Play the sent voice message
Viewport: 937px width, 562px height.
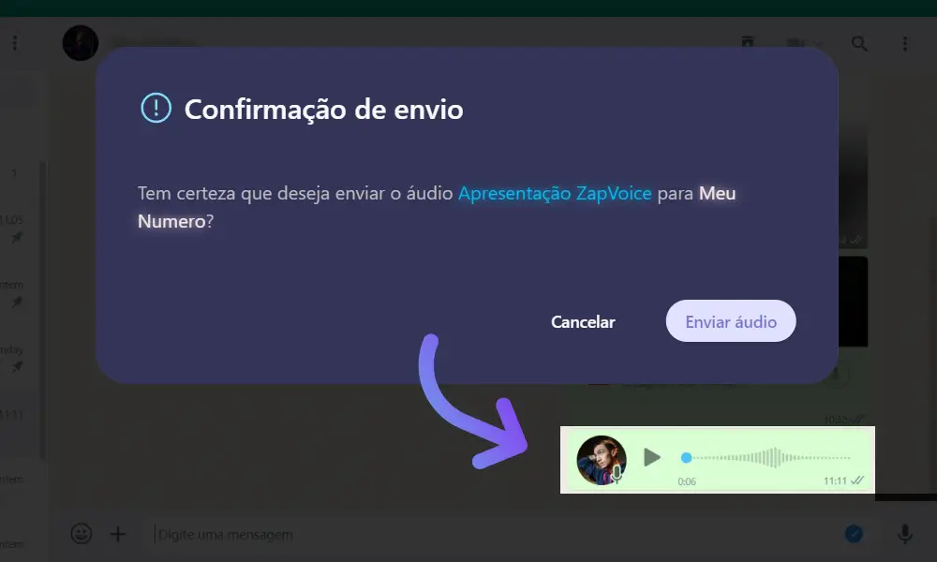(652, 457)
